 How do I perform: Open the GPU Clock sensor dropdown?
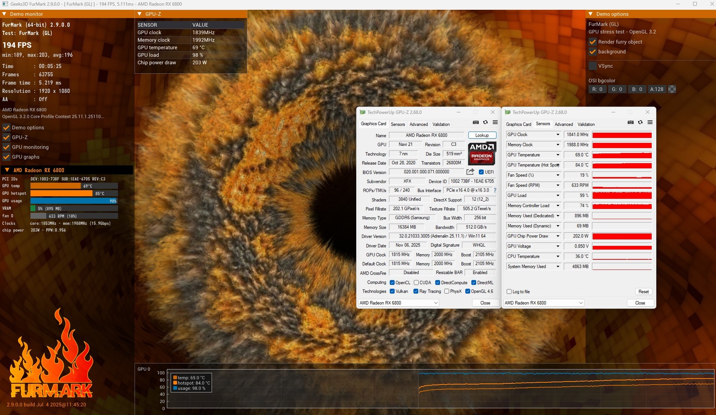(x=558, y=134)
